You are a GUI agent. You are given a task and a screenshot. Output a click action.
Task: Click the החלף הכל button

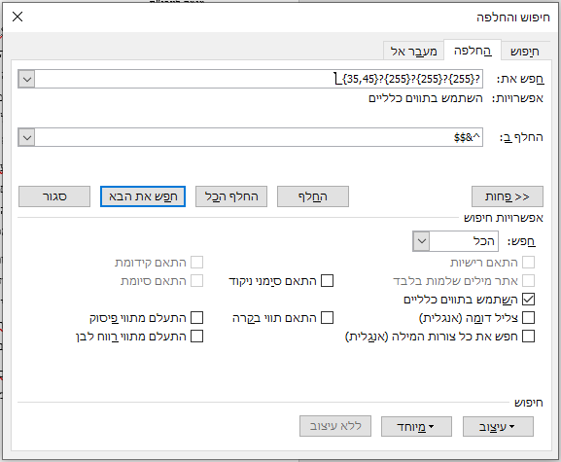pyautogui.click(x=231, y=196)
